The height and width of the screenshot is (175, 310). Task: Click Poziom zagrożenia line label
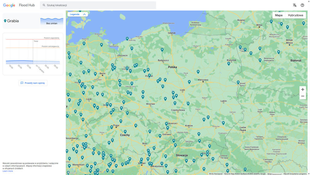point(51,38)
